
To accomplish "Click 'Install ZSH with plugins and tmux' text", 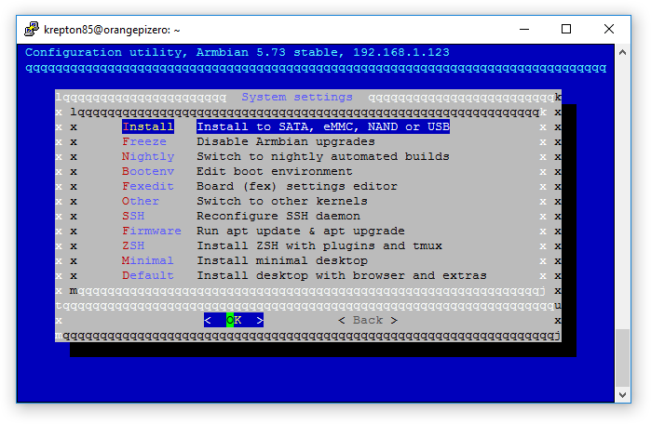I will point(319,245).
